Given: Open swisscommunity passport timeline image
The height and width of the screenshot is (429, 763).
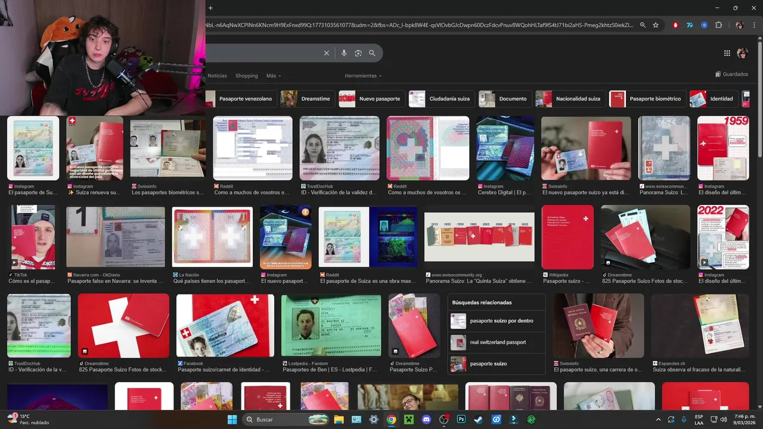Looking at the screenshot, I should click(x=479, y=237).
